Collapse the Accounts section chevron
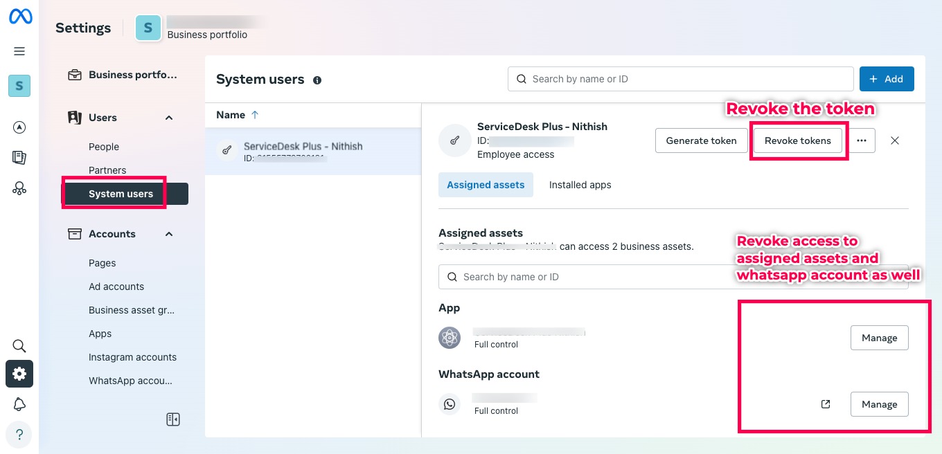This screenshot has height=454, width=942. [169, 234]
